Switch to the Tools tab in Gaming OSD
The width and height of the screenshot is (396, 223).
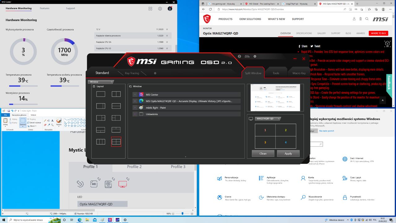276,73
